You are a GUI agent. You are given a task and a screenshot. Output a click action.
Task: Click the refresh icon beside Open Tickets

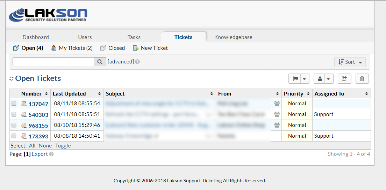12,79
